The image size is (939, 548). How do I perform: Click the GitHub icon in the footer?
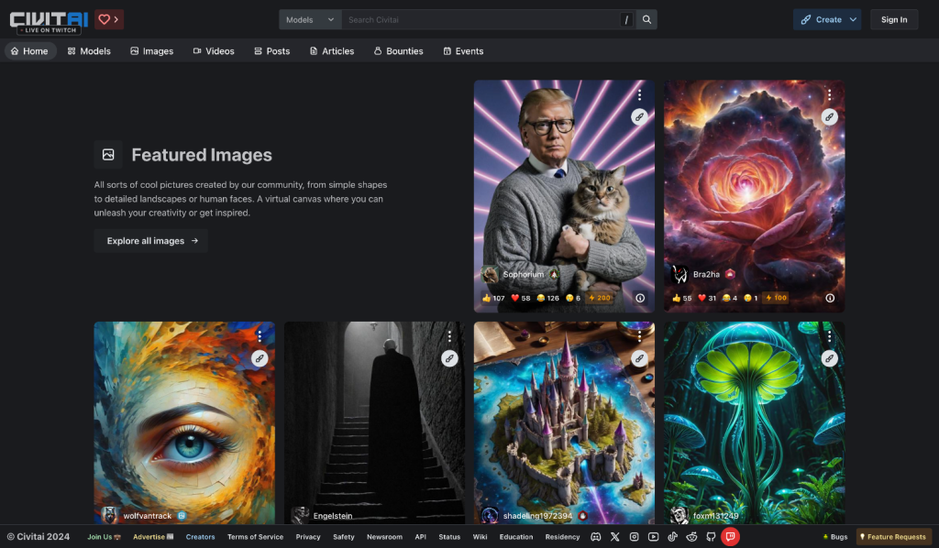click(x=711, y=537)
